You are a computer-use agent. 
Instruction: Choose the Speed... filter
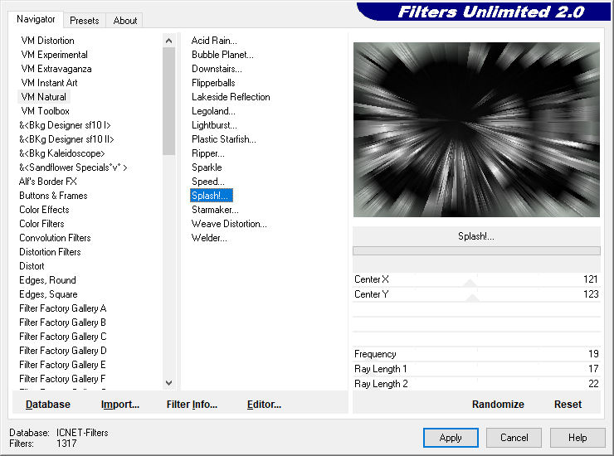[208, 182]
